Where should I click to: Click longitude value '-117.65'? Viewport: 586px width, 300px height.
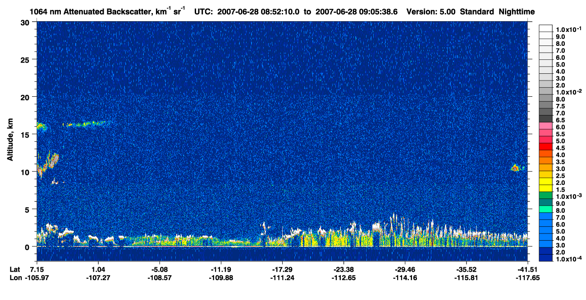528,278
